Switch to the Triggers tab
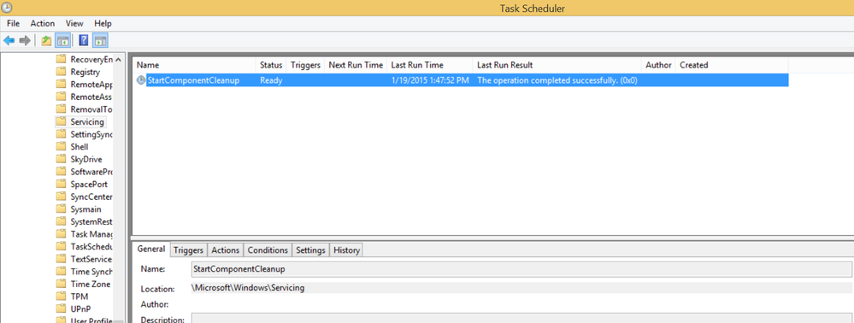Image resolution: width=854 pixels, height=323 pixels. [x=188, y=250]
